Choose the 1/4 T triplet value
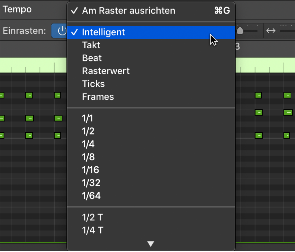This screenshot has height=252, width=295. [x=92, y=230]
